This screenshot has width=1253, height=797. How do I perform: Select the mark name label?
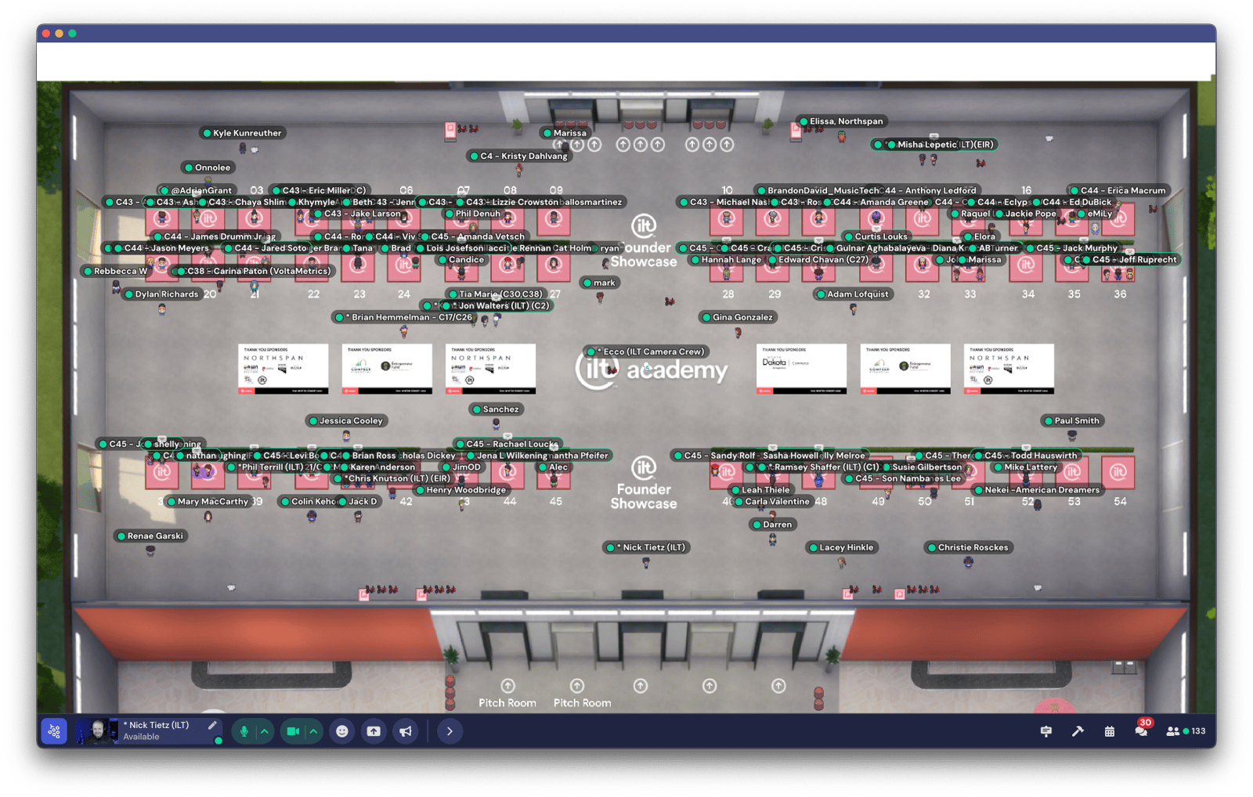(x=599, y=283)
